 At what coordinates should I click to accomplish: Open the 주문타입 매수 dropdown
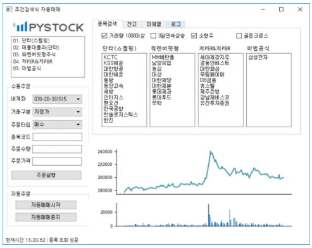click(x=57, y=125)
